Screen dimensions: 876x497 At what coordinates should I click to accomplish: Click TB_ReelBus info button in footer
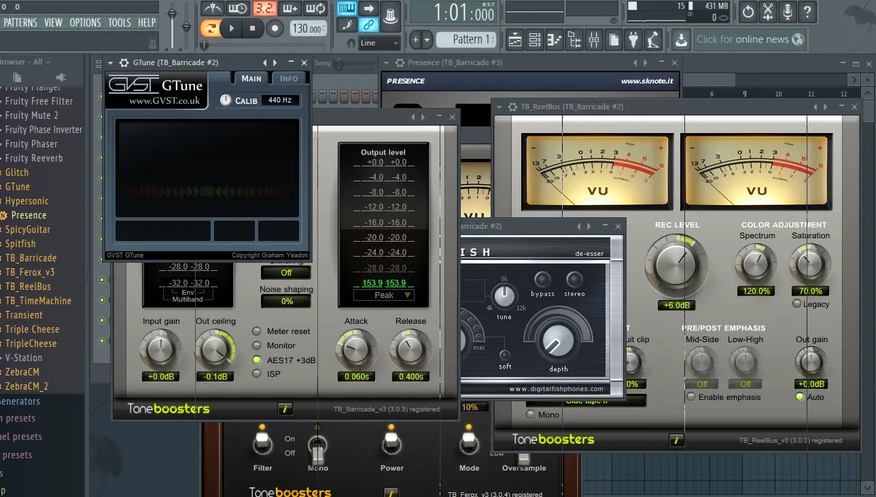pos(676,440)
